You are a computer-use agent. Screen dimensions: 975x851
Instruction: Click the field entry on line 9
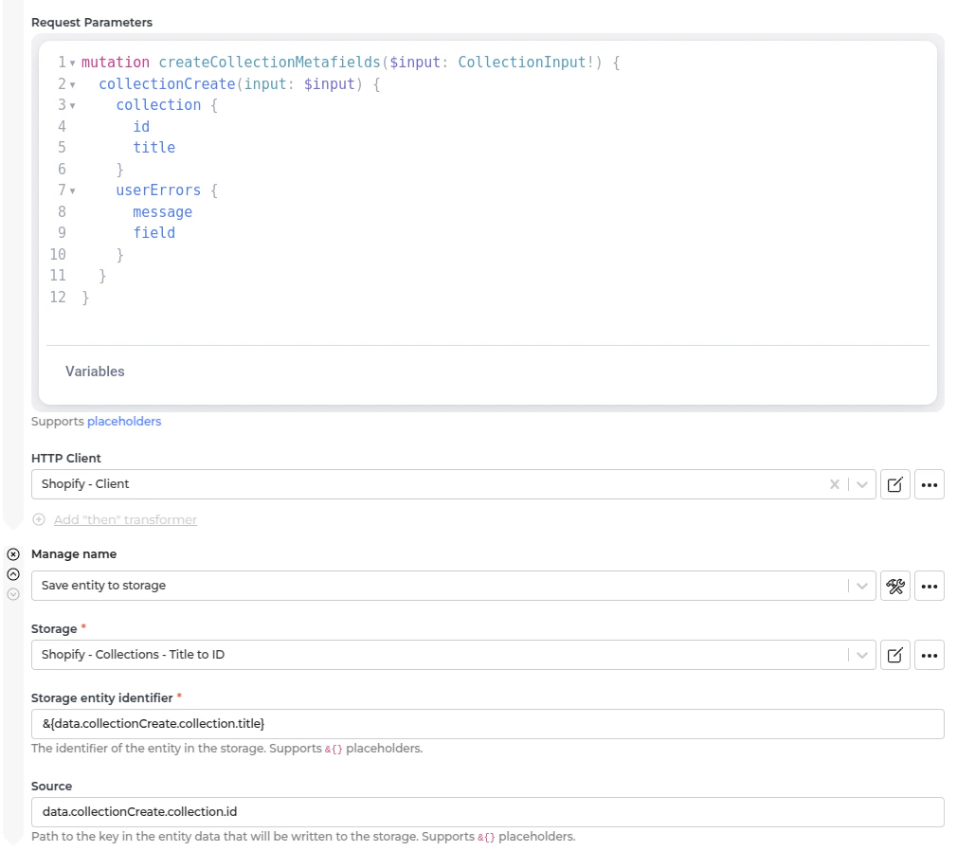[154, 233]
